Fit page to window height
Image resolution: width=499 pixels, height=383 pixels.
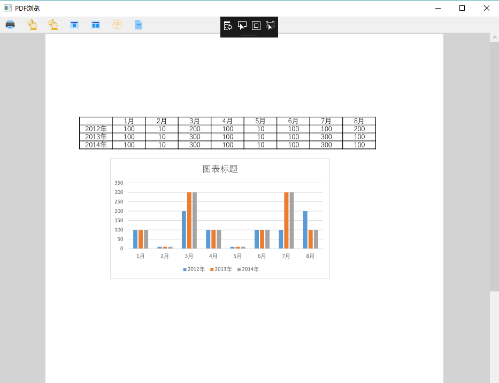point(74,24)
